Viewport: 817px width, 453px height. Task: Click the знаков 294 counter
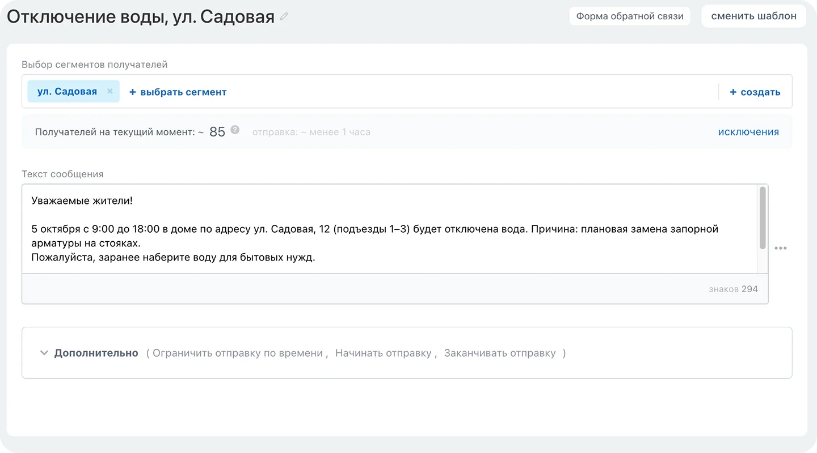(x=733, y=289)
